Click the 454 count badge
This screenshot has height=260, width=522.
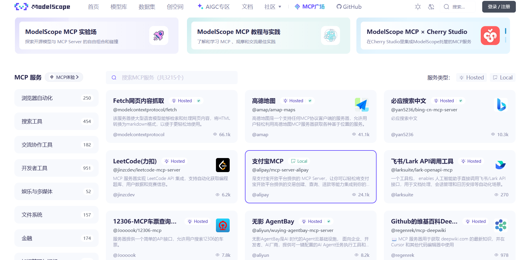(87, 121)
